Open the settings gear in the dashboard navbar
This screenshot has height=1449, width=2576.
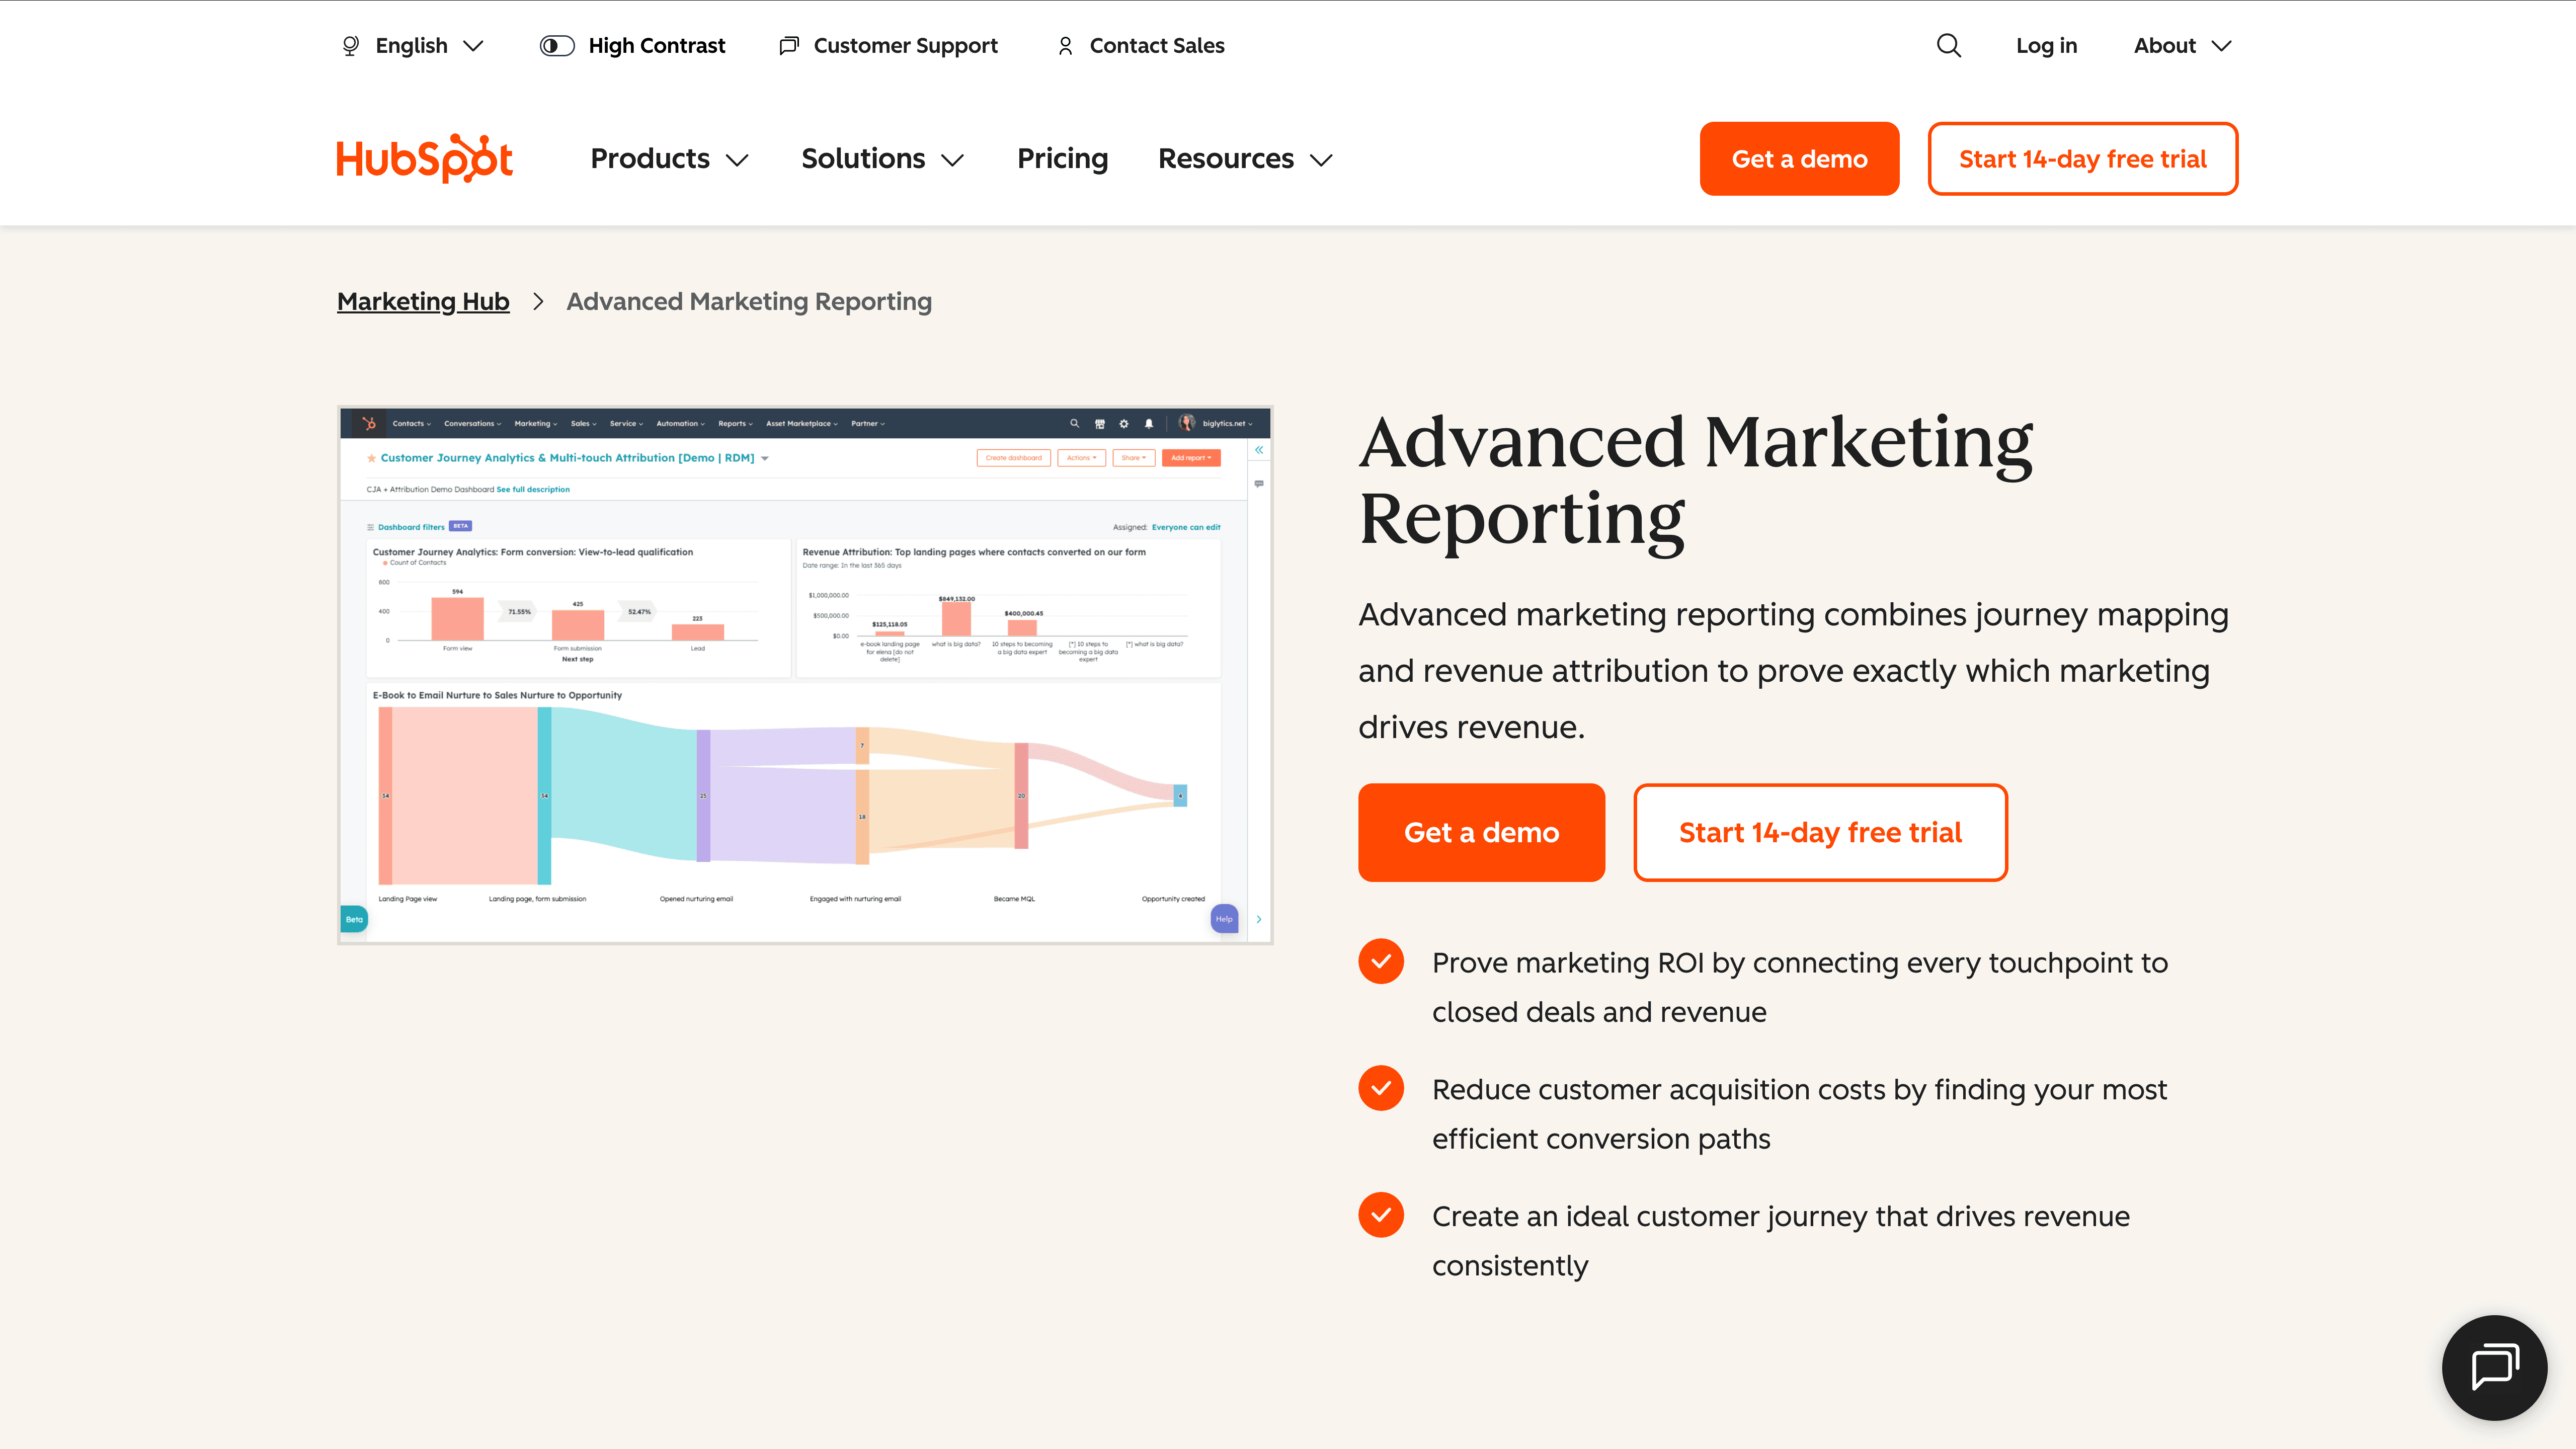pos(1124,424)
